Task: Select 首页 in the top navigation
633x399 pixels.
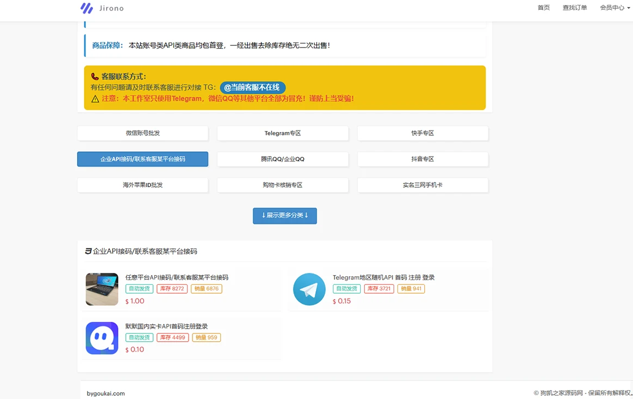Action: pyautogui.click(x=543, y=8)
